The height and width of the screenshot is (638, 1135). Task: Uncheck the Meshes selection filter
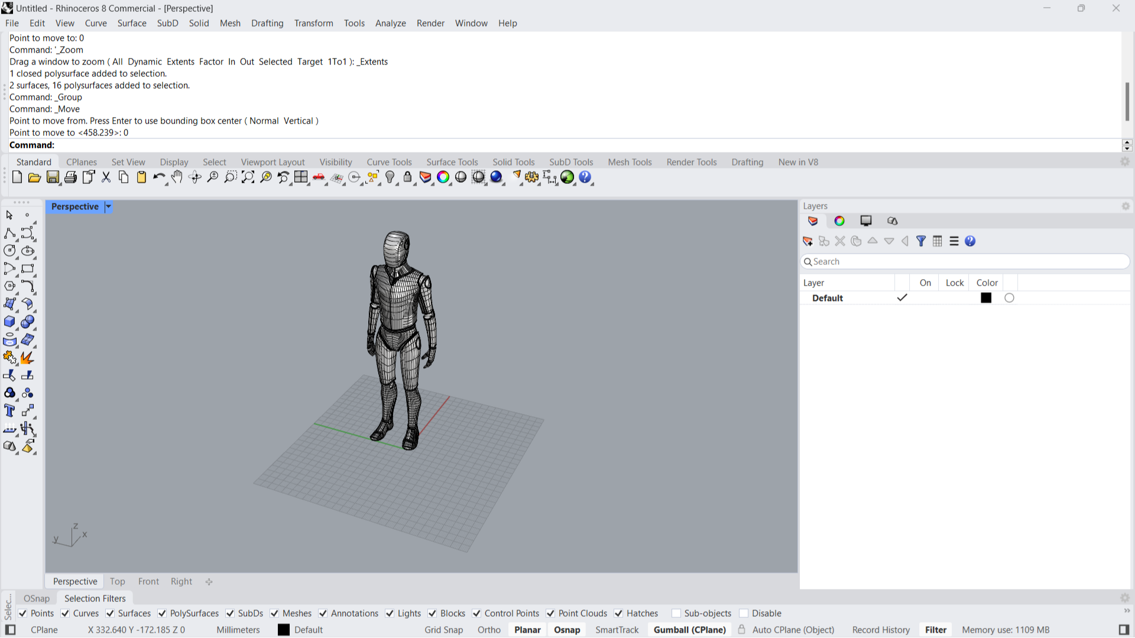pos(274,614)
